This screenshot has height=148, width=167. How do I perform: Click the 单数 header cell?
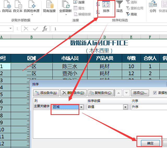pos(131,58)
